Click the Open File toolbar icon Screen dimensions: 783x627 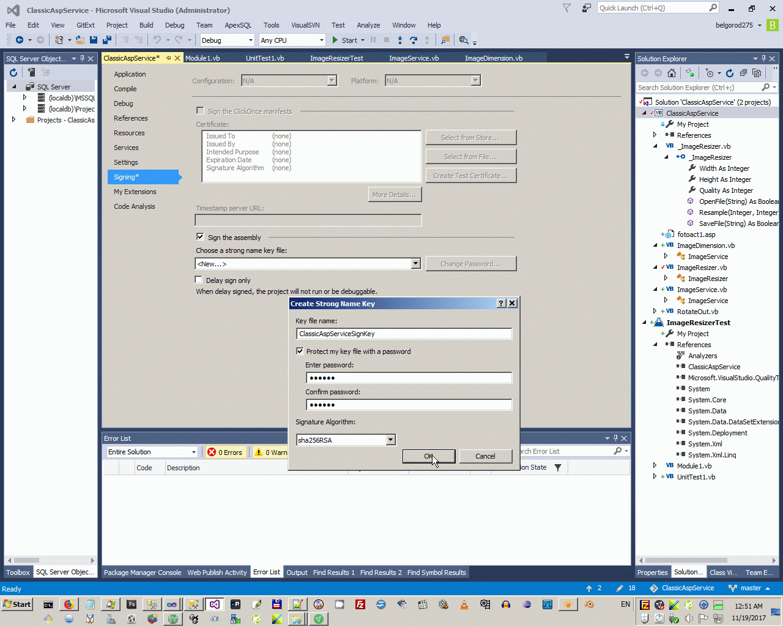[x=80, y=40]
